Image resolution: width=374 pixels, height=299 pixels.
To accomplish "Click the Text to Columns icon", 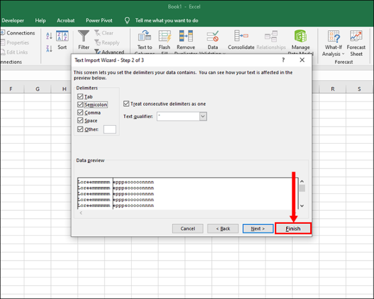I will coord(145,36).
